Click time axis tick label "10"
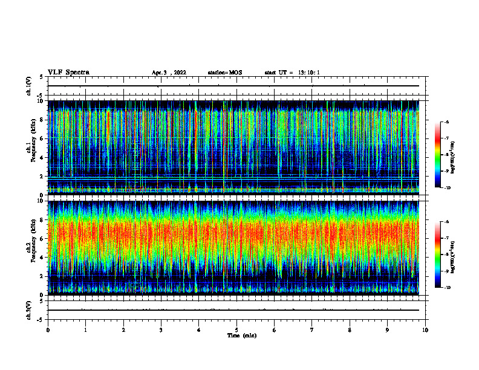This screenshot has height=370, width=479. 425,330
